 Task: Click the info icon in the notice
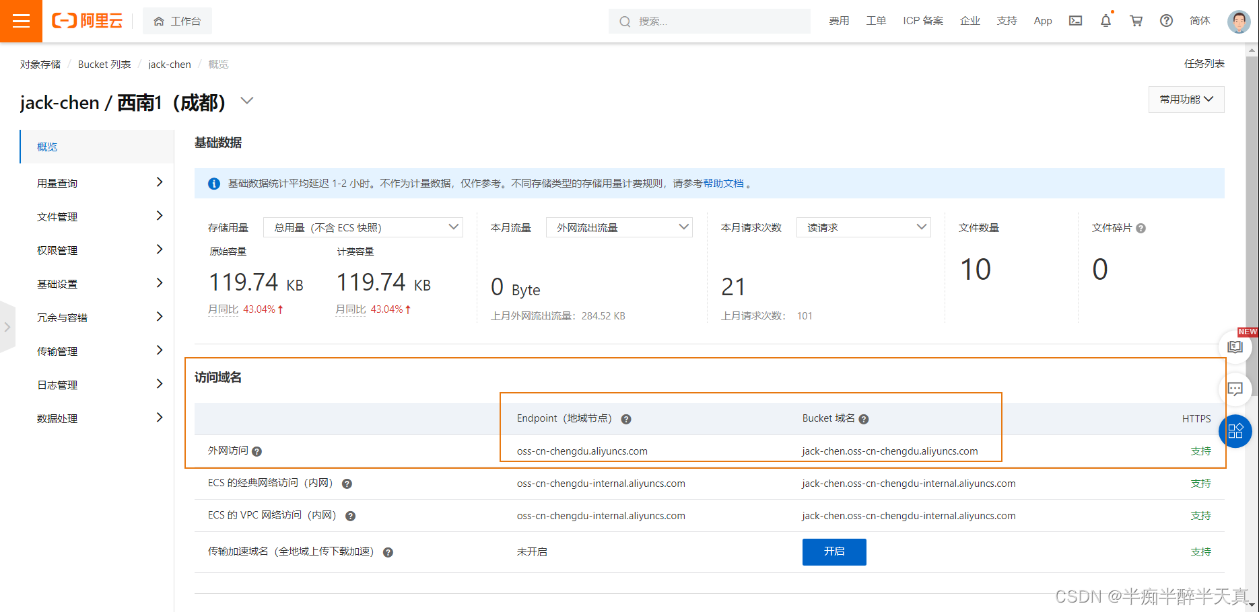click(214, 184)
